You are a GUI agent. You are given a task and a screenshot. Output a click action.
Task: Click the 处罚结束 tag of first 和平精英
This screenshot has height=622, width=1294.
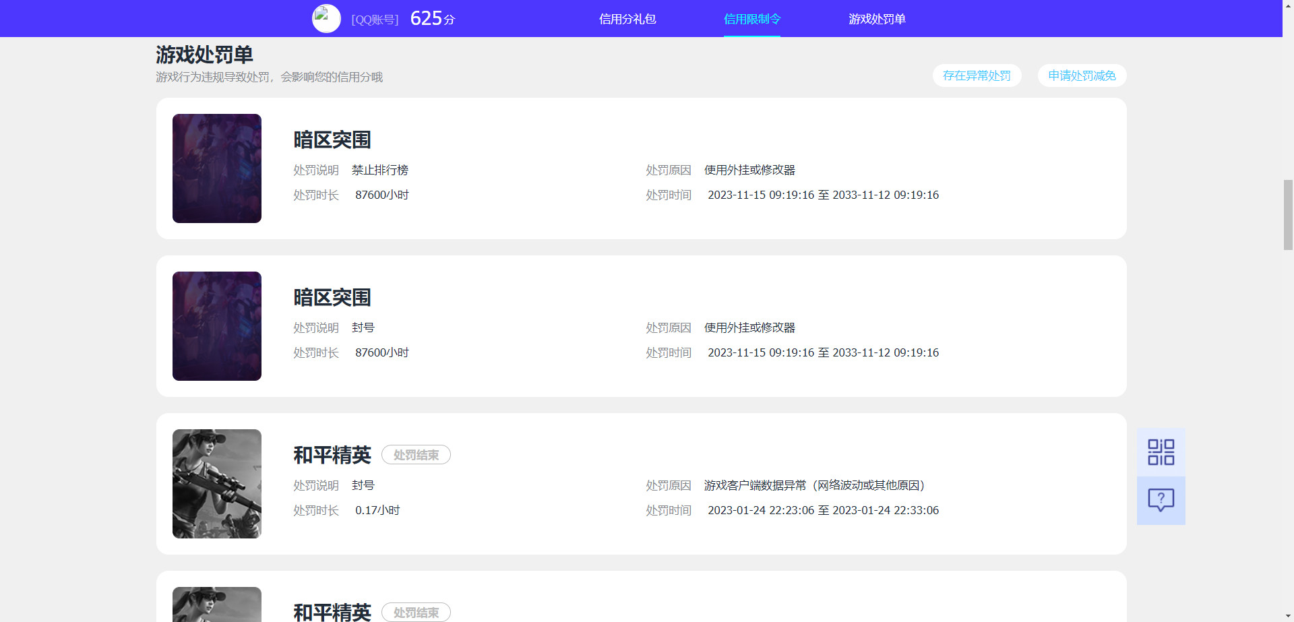pos(416,455)
